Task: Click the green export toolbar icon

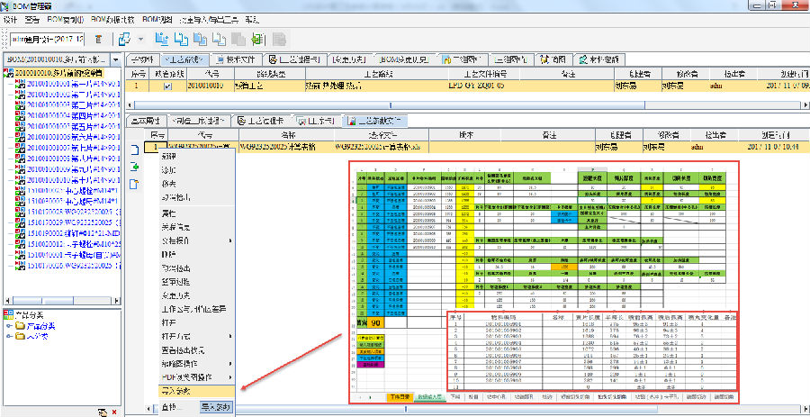Action: coord(257,39)
